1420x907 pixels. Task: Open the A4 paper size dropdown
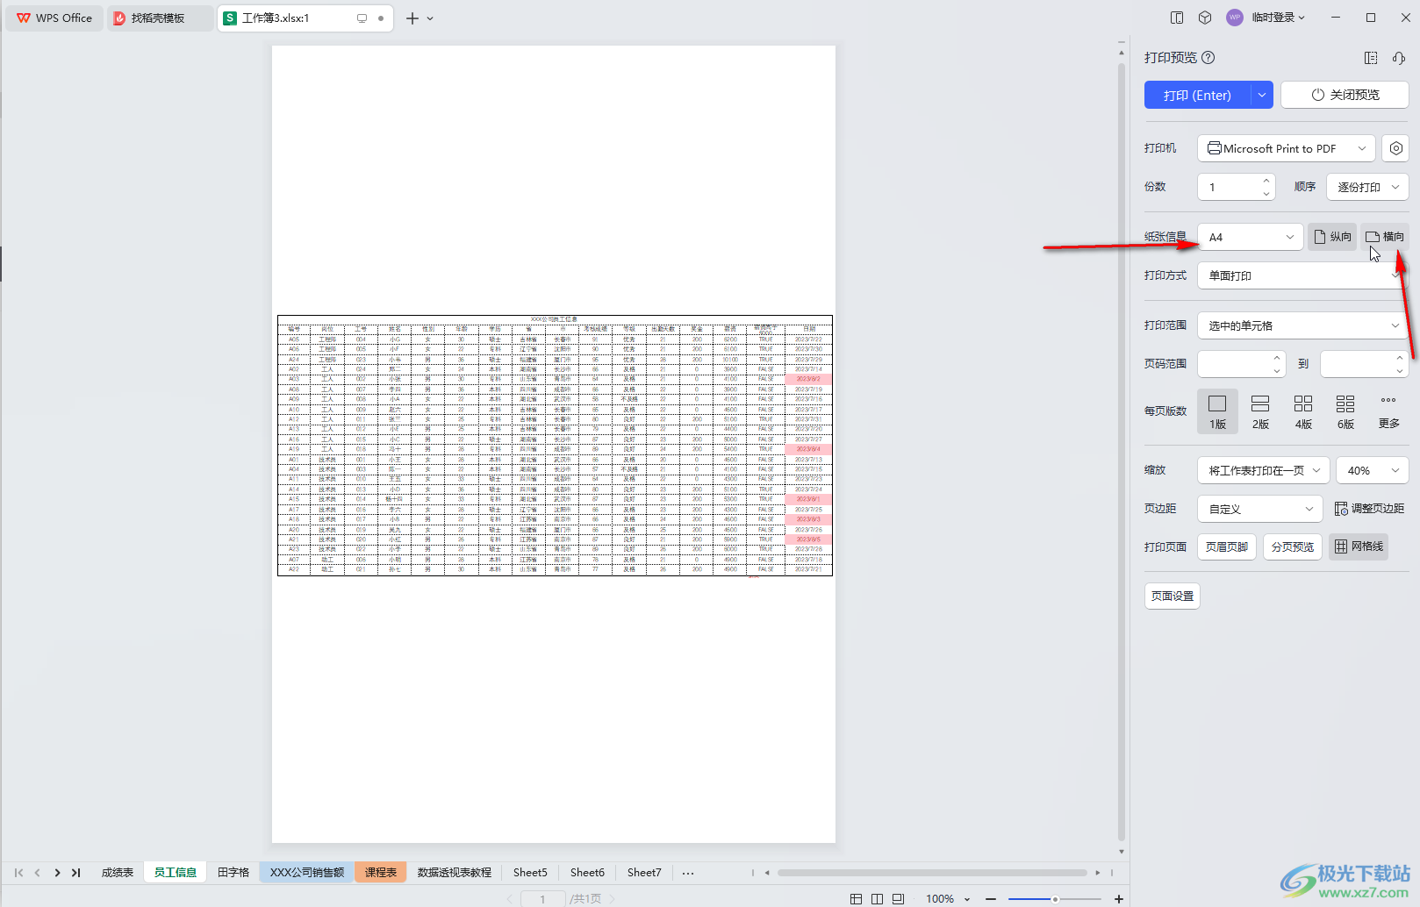(x=1251, y=237)
